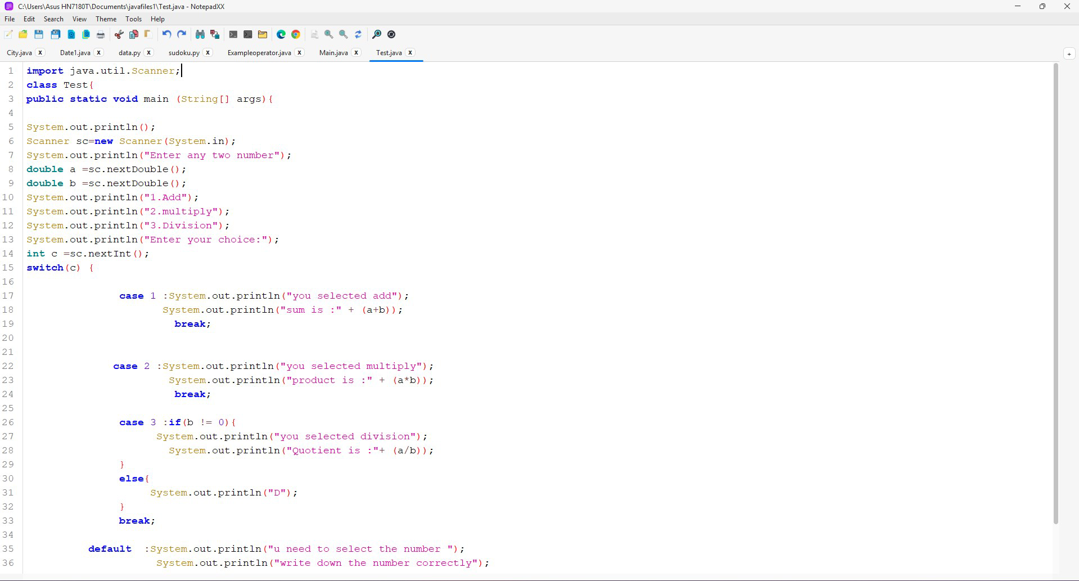Switch to the Main.java tab
Viewport: 1079px width, 581px height.
click(333, 52)
